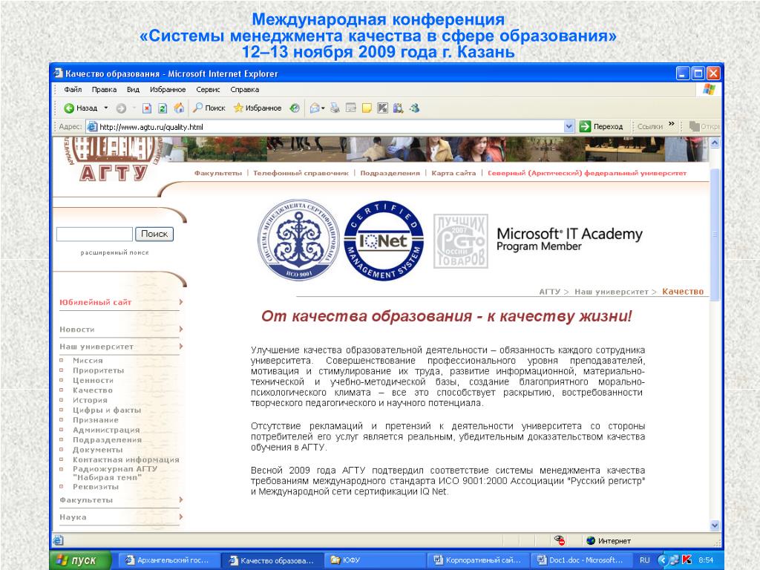Screen dimensions: 760x570
Task: Open the Наш университет breadcrumb link
Action: [612, 292]
